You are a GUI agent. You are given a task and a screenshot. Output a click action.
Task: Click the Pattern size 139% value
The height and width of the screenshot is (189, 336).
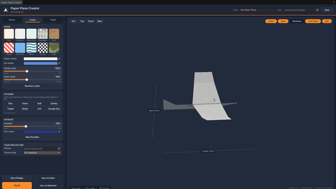pos(58,68)
